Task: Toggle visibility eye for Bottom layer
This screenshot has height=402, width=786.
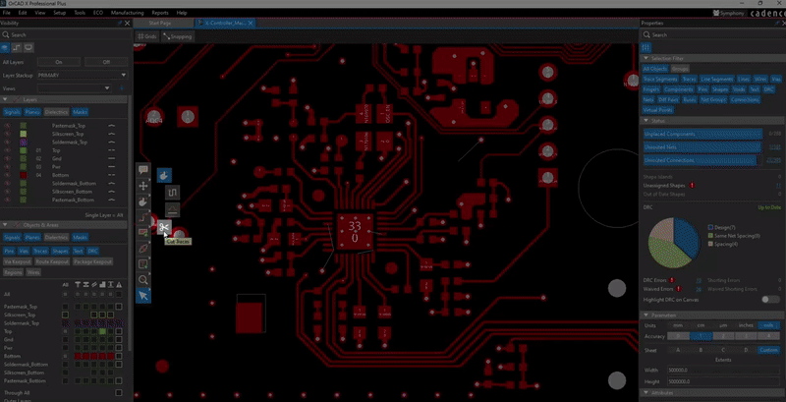Action: 8,175
